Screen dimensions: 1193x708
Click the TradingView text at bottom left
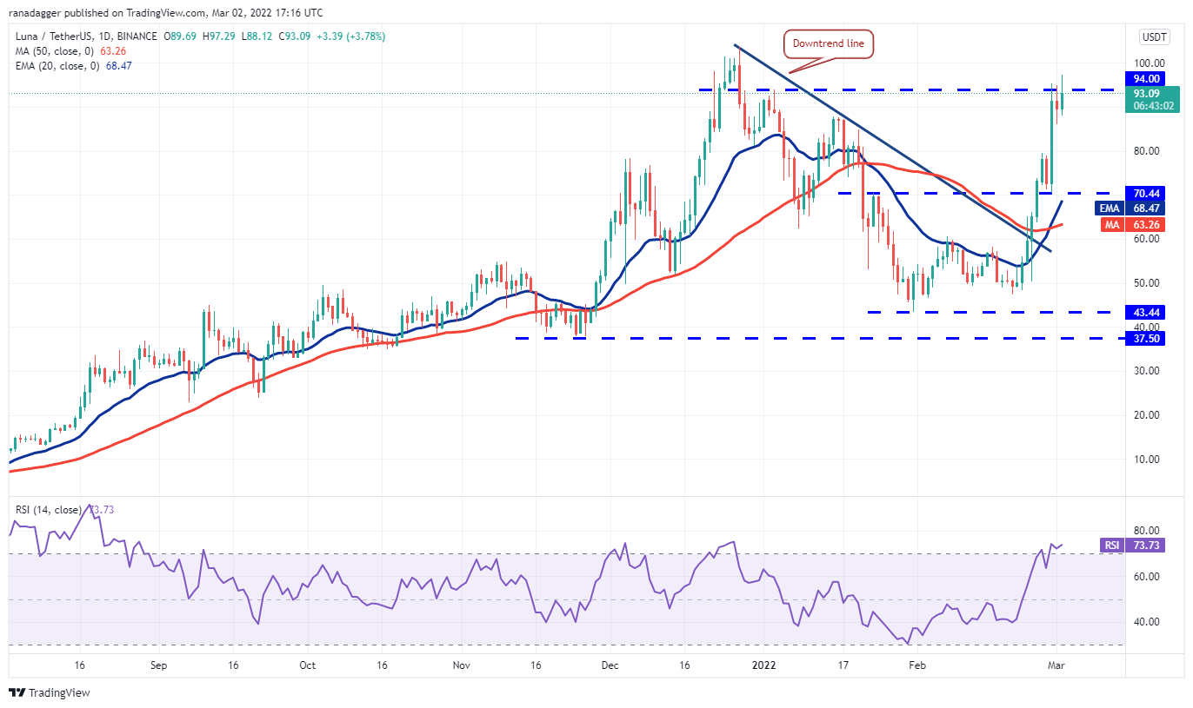[59, 692]
